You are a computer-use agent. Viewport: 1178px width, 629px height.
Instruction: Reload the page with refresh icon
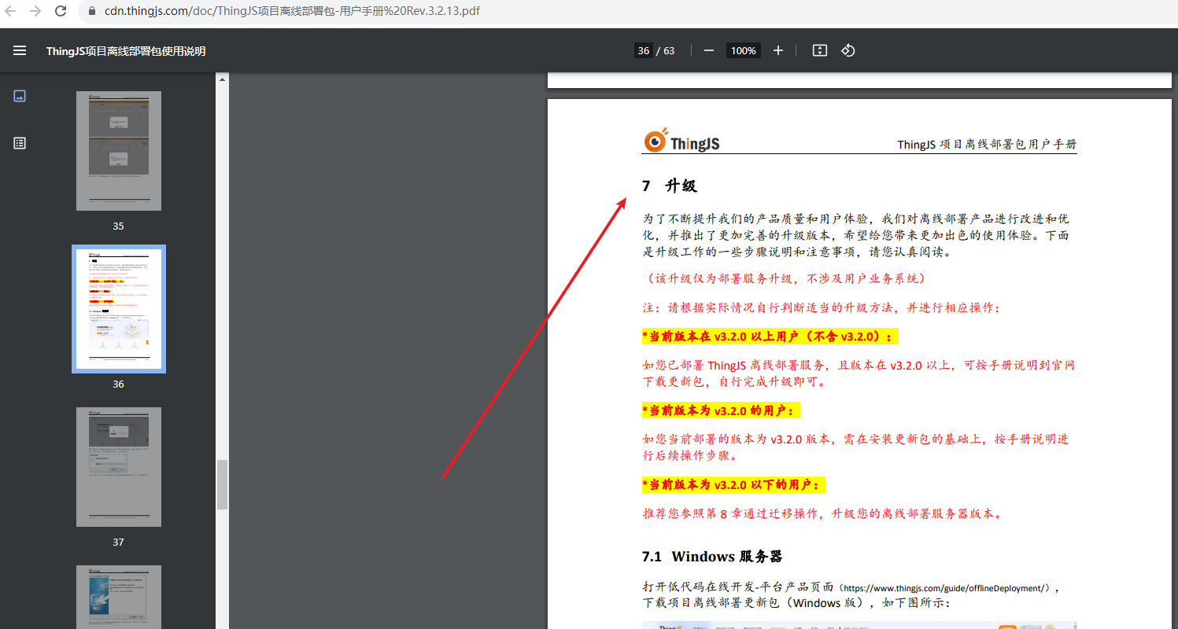(x=61, y=11)
